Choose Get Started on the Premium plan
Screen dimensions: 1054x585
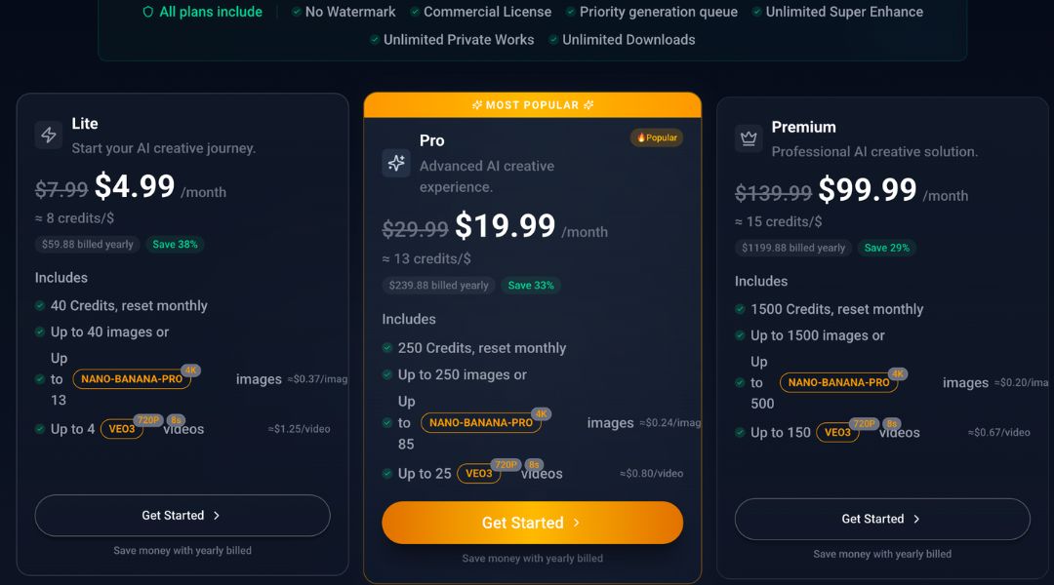pos(882,520)
